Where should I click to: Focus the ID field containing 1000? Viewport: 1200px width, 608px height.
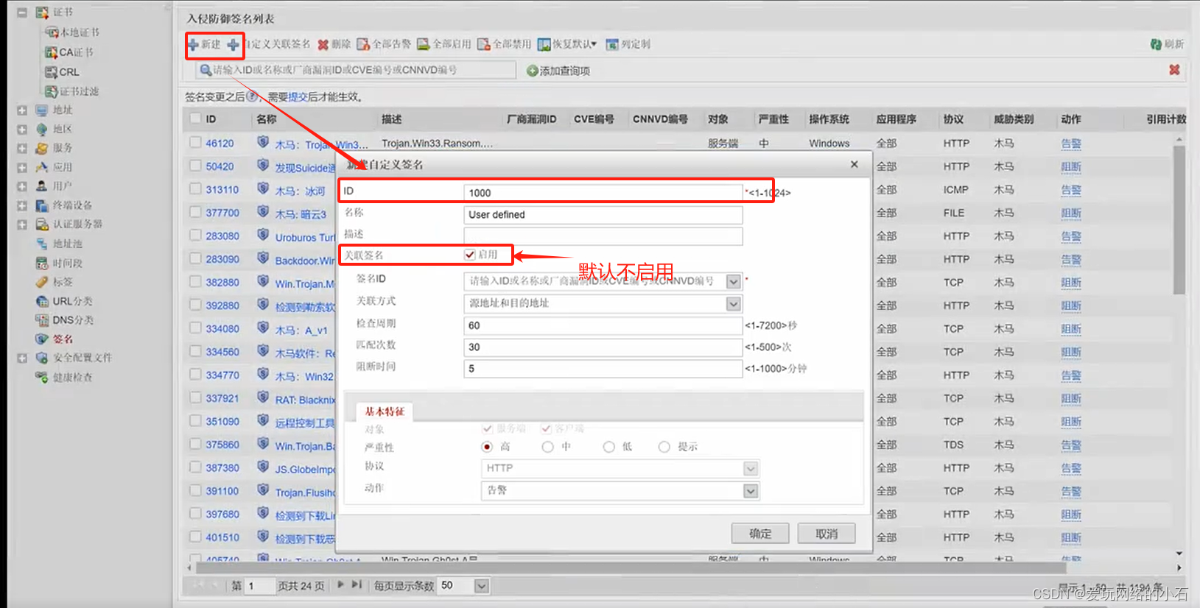click(x=603, y=193)
